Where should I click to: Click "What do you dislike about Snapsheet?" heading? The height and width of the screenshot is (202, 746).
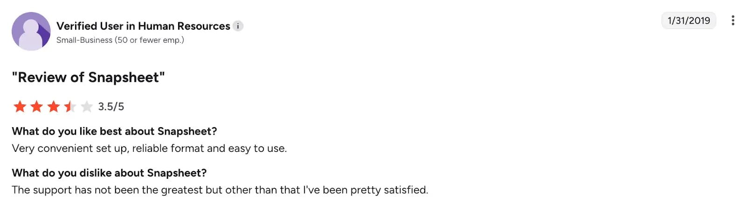click(109, 173)
